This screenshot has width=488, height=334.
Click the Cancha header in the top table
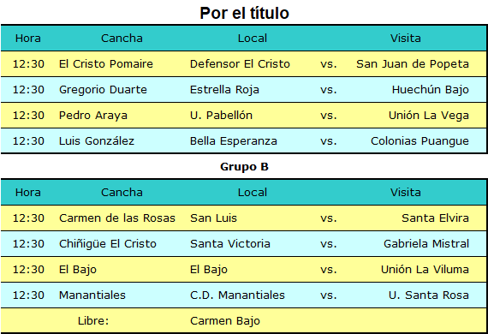pyautogui.click(x=122, y=39)
